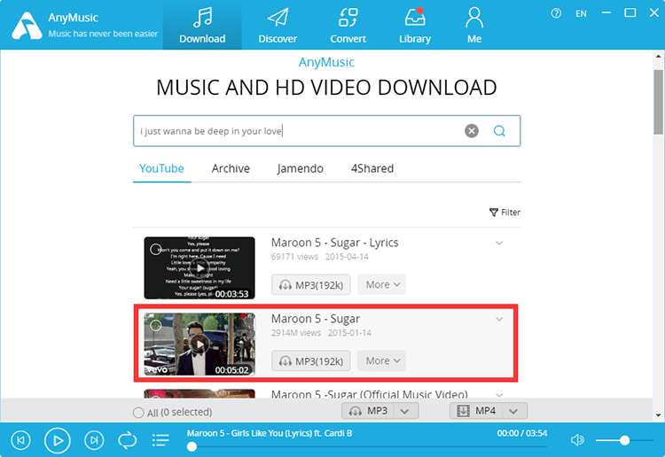Expand the Maroon 5 - Sugar chevron
The width and height of the screenshot is (665, 457).
pyautogui.click(x=499, y=319)
